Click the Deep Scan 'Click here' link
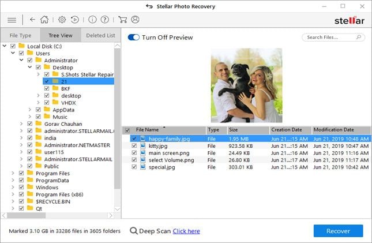The image size is (372, 243). 186,231
